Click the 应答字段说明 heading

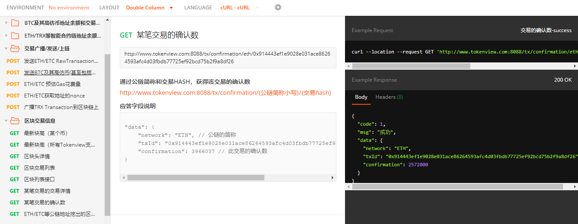[138, 106]
